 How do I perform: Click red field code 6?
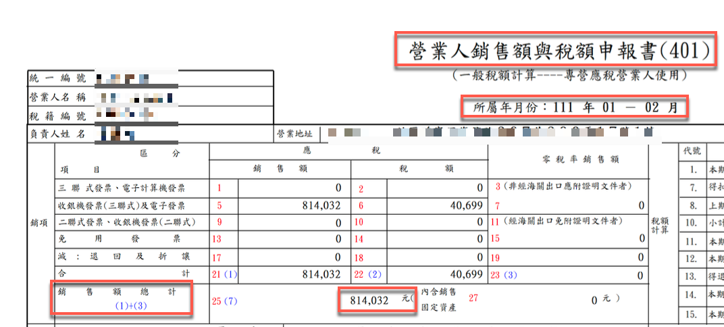point(361,205)
